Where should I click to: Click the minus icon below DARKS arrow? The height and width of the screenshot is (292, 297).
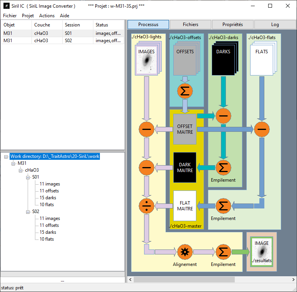[x=223, y=116]
